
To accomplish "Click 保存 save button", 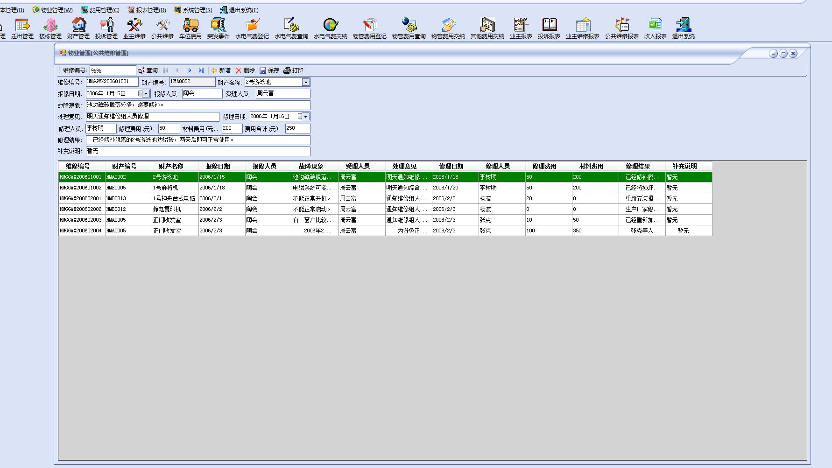I will 269,70.
